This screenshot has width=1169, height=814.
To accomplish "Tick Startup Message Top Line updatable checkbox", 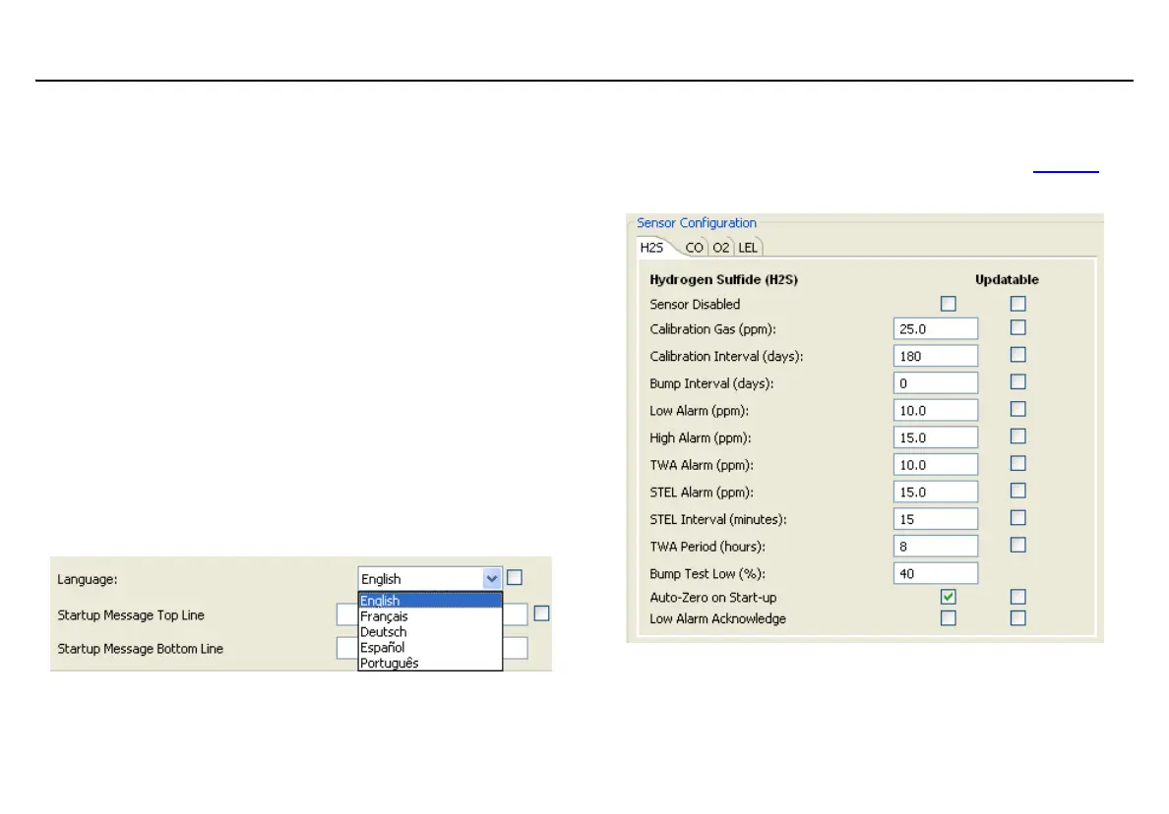I will tap(542, 612).
